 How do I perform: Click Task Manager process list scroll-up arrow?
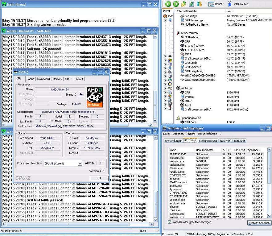[x=269, y=150]
